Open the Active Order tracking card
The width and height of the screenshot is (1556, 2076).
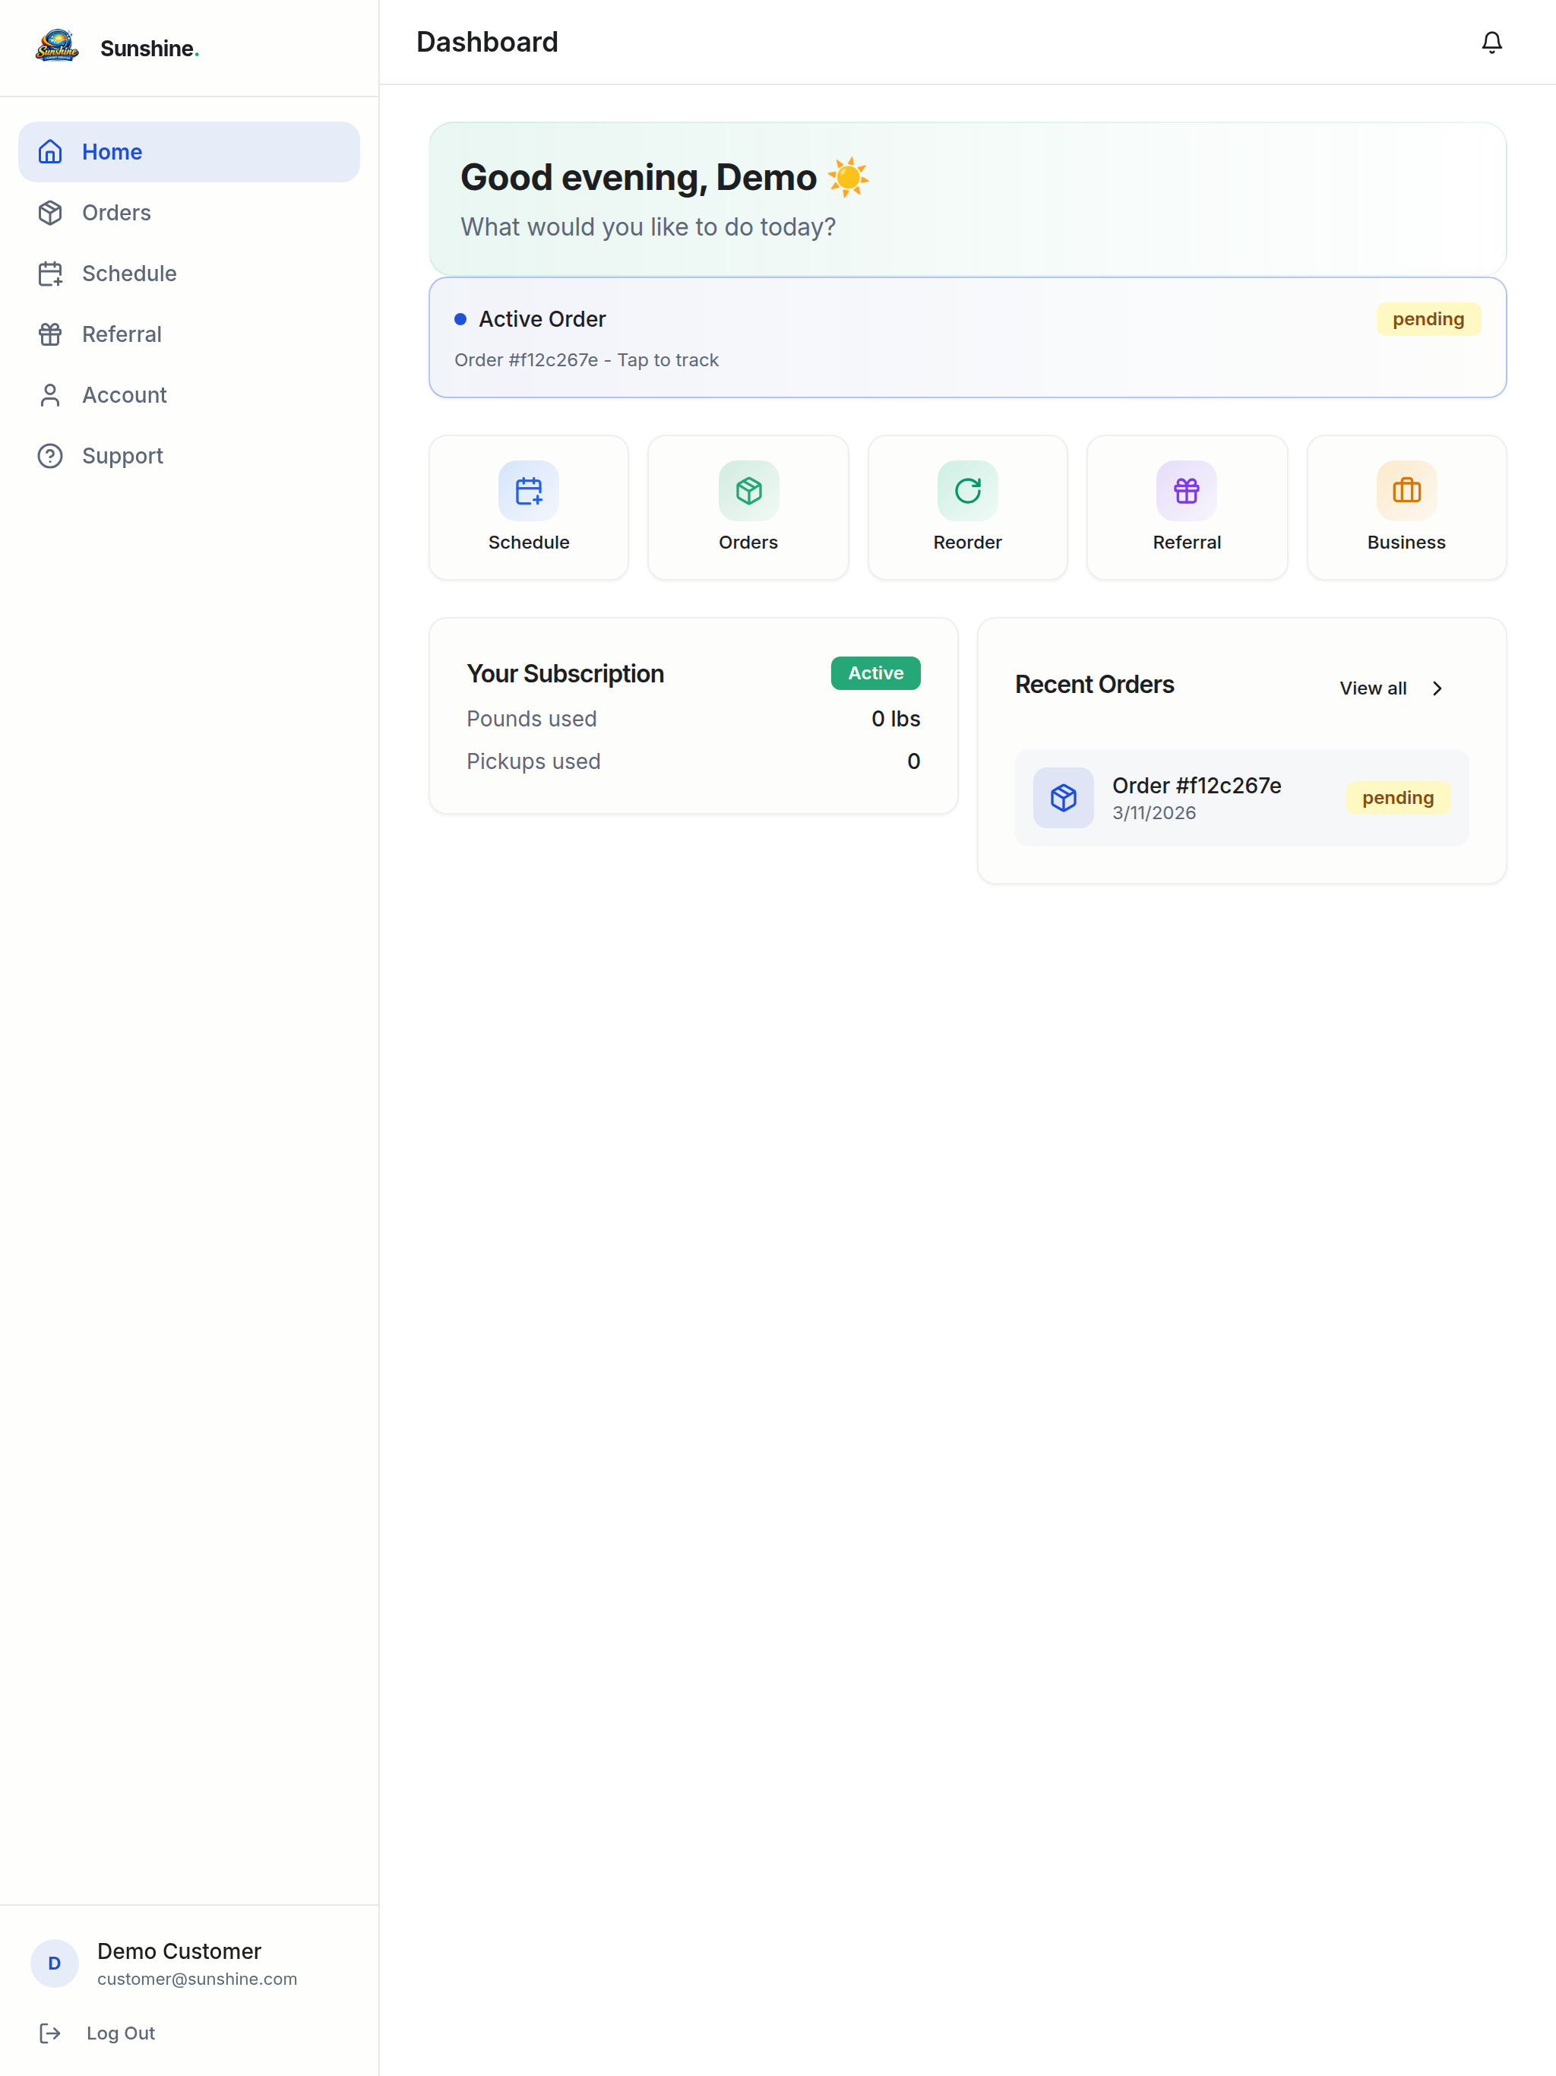pyautogui.click(x=968, y=338)
